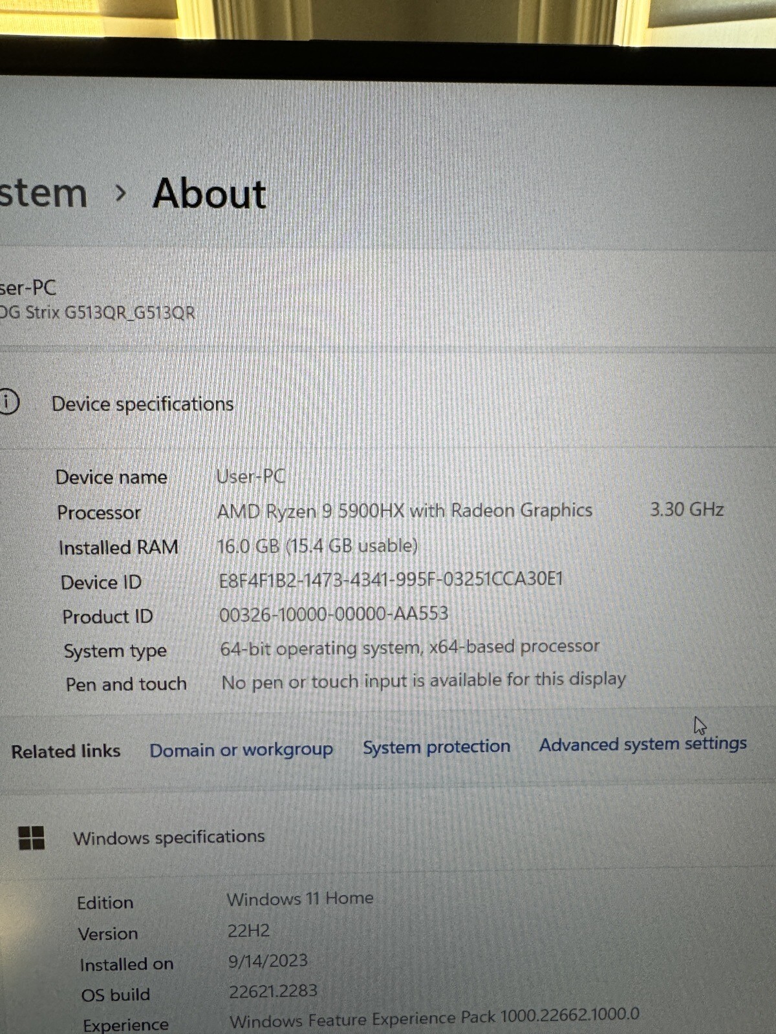
Task: Click the Installed RAM label
Action: click(118, 547)
